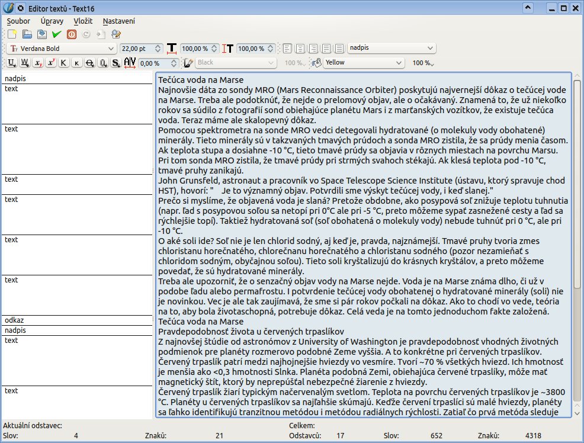Toggle subscript formatting
This screenshot has height=443, width=584.
(x=38, y=63)
